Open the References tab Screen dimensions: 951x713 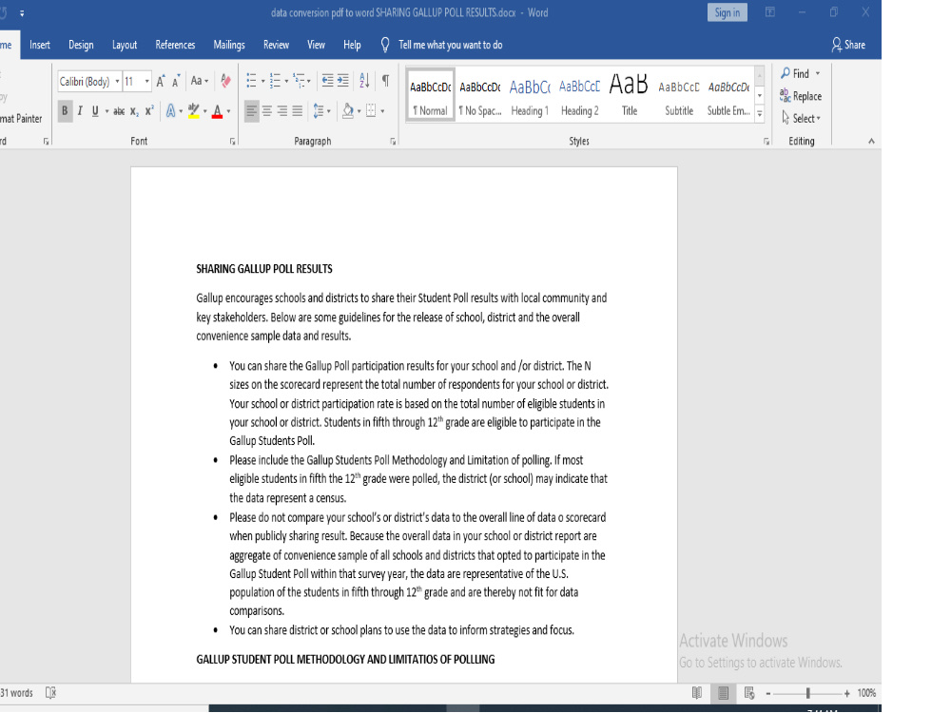click(175, 45)
